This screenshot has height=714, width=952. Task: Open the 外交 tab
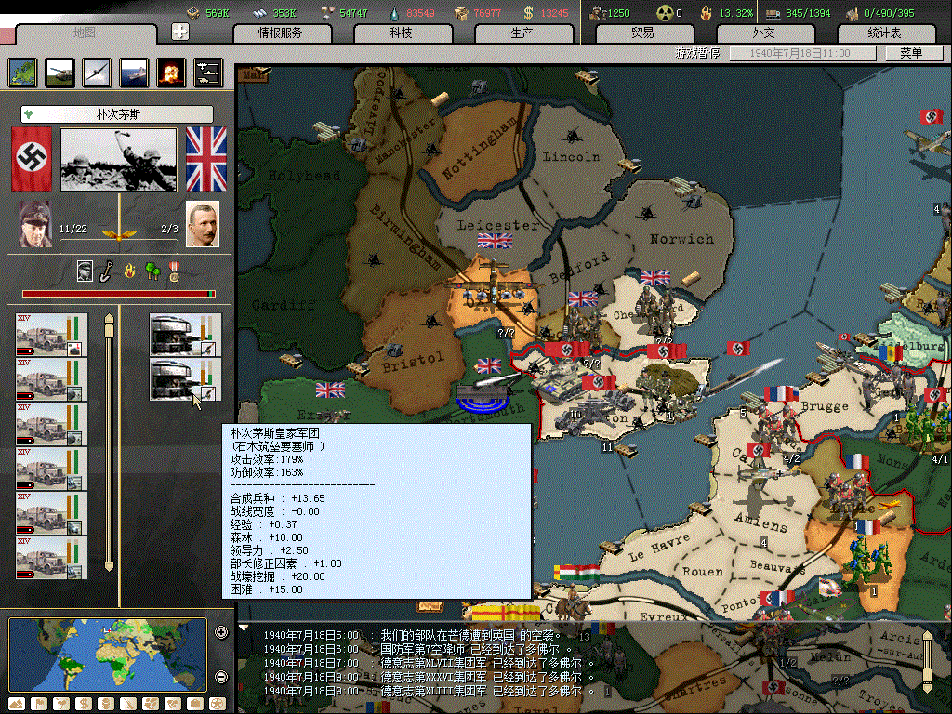(x=764, y=33)
